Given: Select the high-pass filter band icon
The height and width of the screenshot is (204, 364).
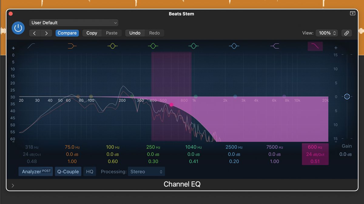Looking at the screenshot, I should click(31, 46).
